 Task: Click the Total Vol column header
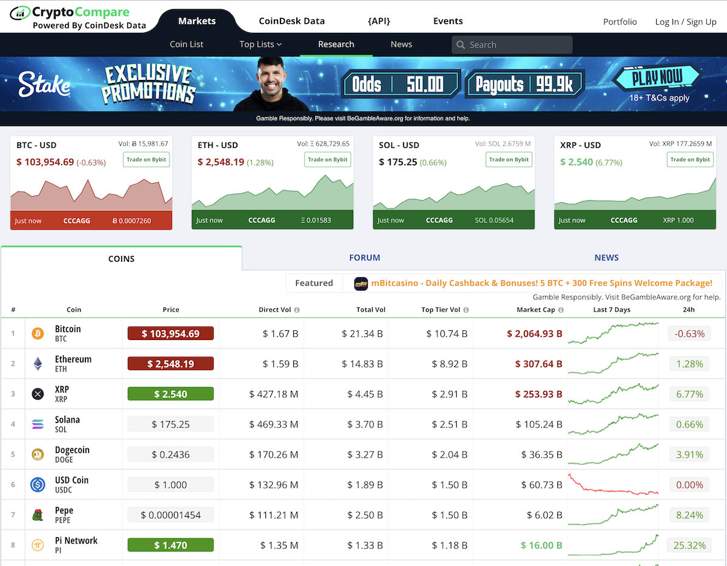click(x=371, y=310)
